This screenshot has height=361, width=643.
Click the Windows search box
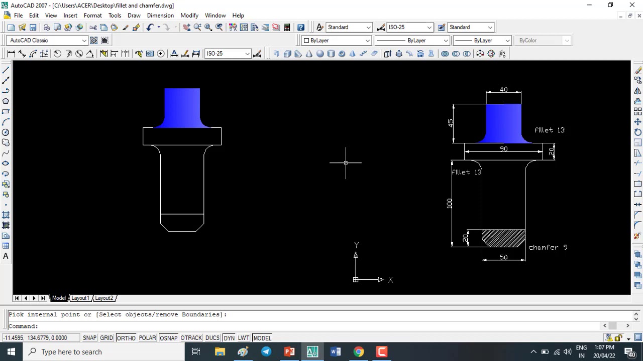(x=103, y=352)
